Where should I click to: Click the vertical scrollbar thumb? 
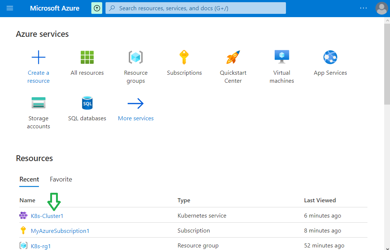(x=387, y=64)
